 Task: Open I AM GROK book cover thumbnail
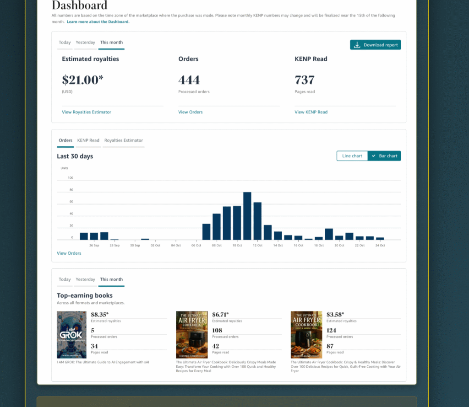(x=71, y=335)
